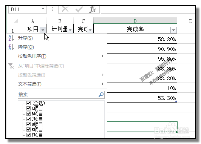201x144 pixels.
Task: Uncheck the D项目 checkbox
Action: (x=28, y=124)
